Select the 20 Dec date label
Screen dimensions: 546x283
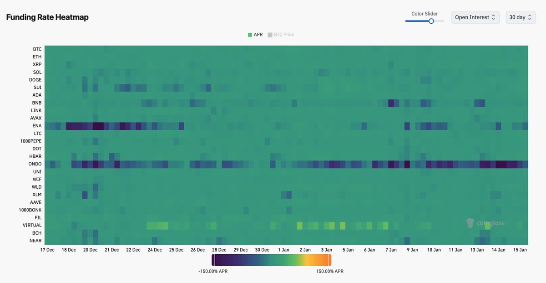tap(90, 250)
